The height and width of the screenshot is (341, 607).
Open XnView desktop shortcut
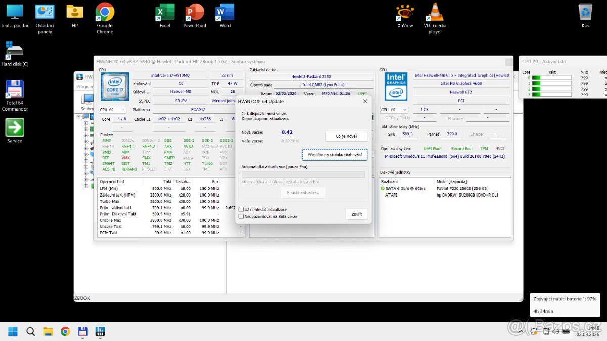(405, 16)
